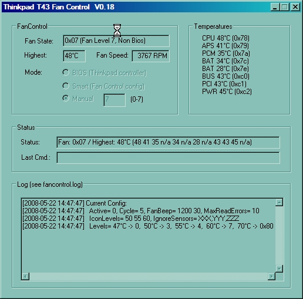Click the Last Cmd. field
The height and width of the screenshot is (299, 303).
168,157
